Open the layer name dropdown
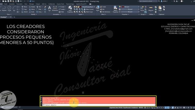This screenshot has height=110, width=195. [x=94, y=7]
